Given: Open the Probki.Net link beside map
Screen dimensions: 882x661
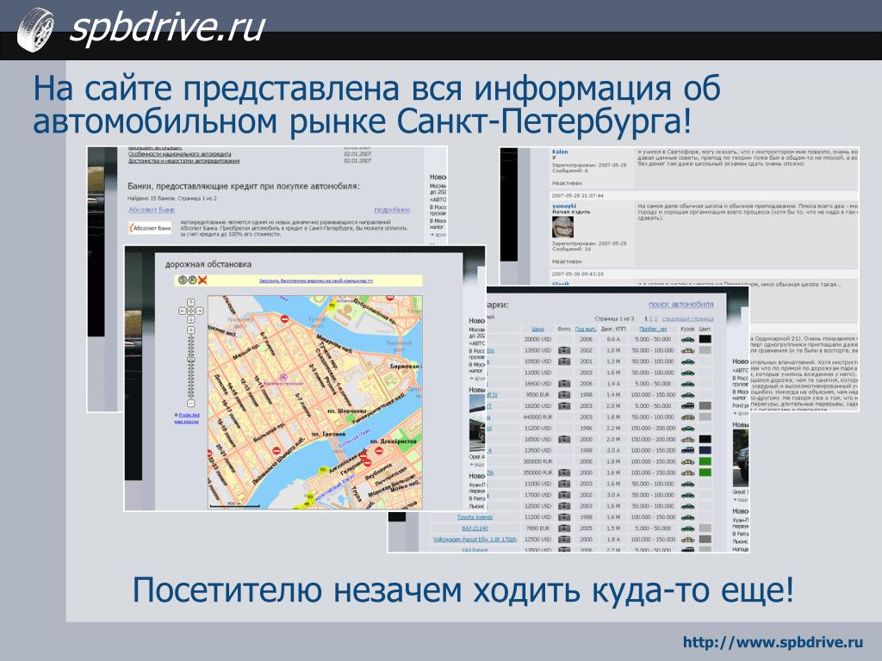Looking at the screenshot, I should pos(189,415).
